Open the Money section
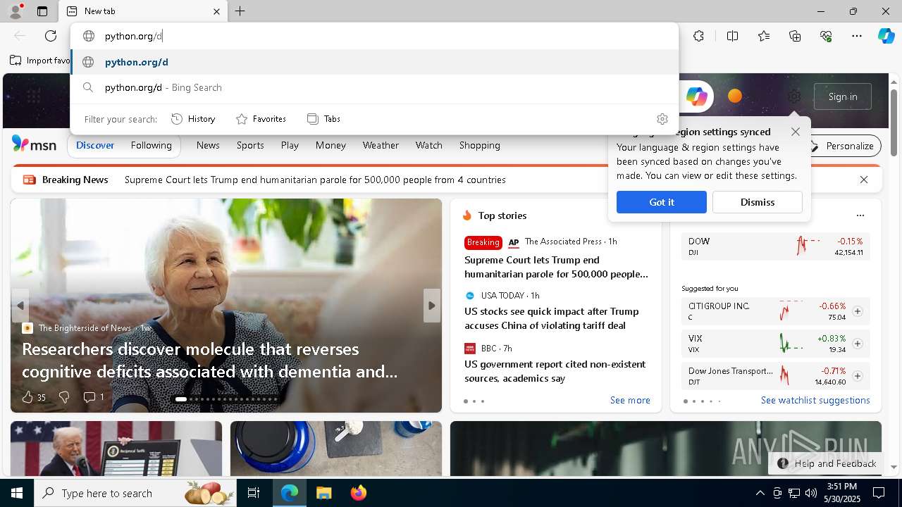The width and height of the screenshot is (902, 507). click(x=330, y=145)
